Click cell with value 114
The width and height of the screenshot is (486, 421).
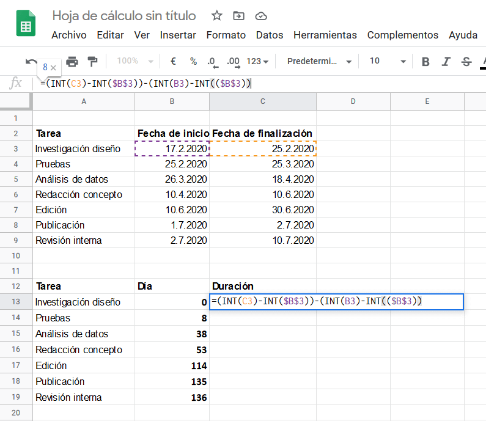pos(172,365)
